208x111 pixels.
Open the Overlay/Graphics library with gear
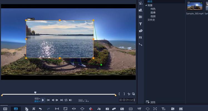point(140,31)
